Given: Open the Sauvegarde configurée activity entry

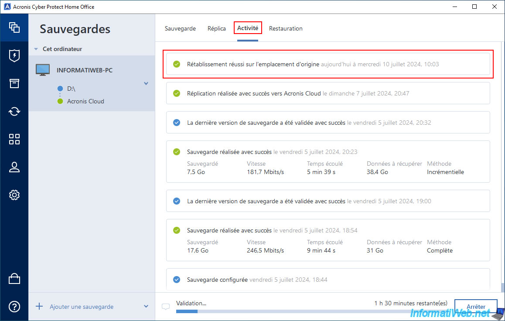Looking at the screenshot, I should click(x=328, y=280).
